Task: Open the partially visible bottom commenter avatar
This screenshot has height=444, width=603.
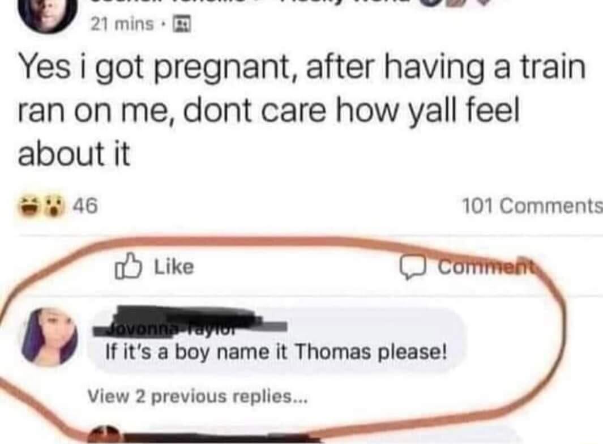Action: (105, 435)
